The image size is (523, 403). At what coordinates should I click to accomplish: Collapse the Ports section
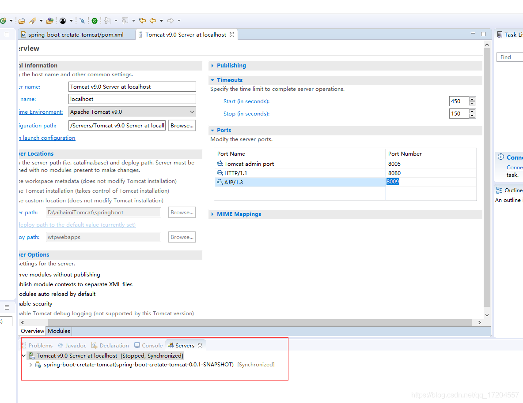point(212,130)
